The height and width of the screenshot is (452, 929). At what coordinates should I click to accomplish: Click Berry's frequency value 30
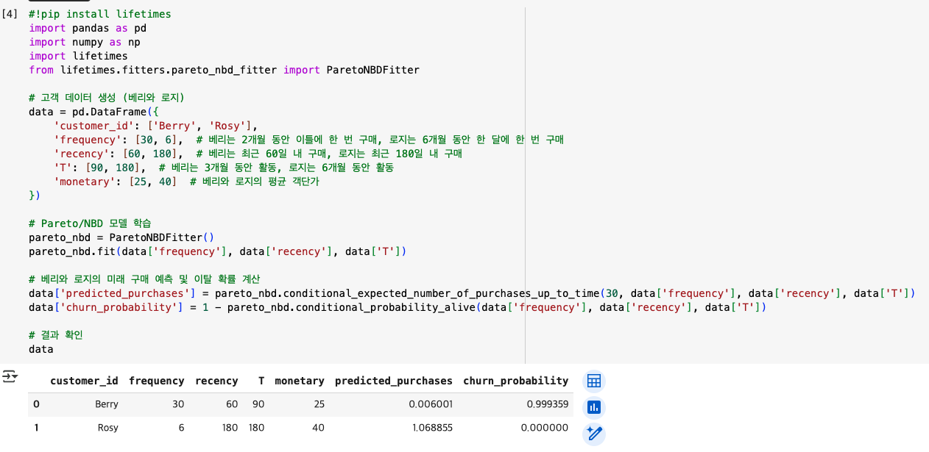[179, 404]
